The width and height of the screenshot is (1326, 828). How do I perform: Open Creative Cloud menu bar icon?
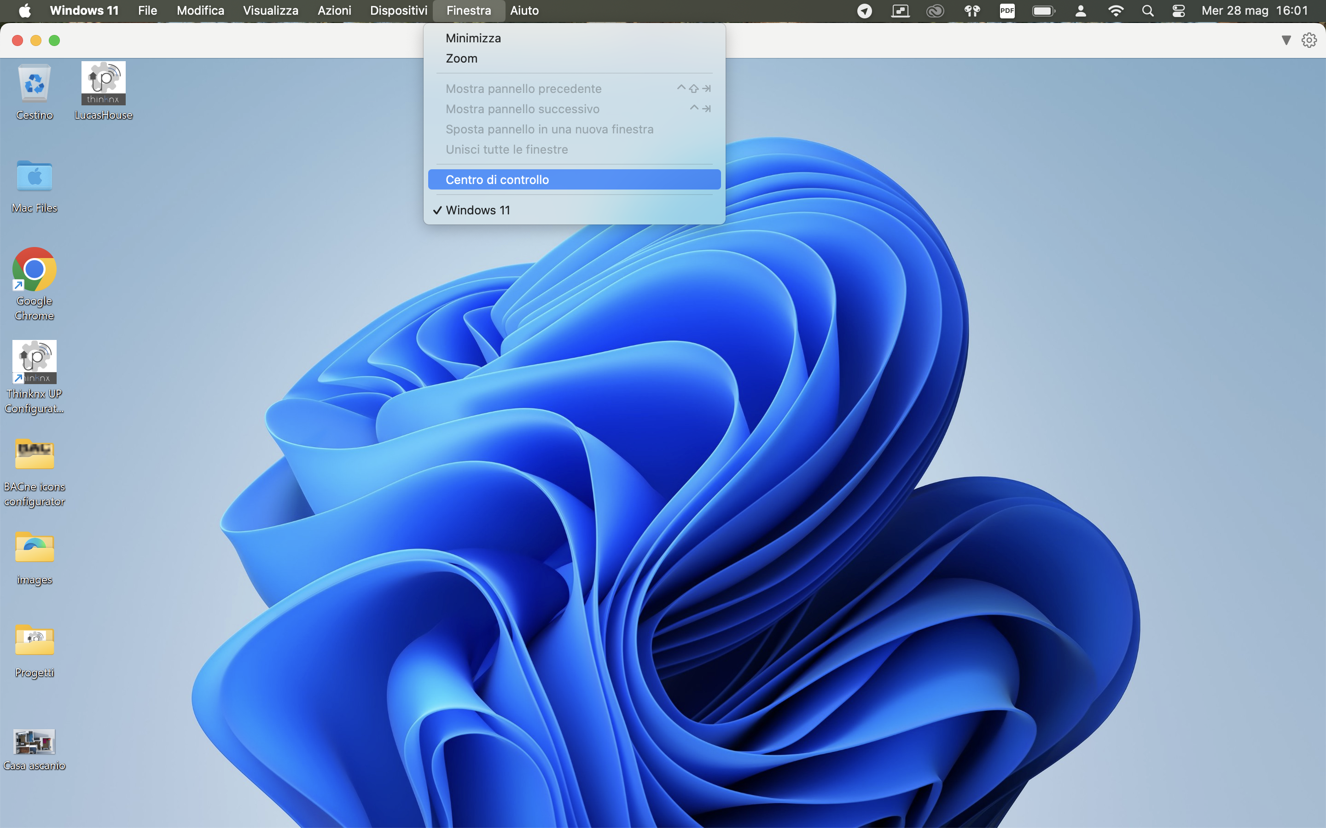(x=935, y=11)
